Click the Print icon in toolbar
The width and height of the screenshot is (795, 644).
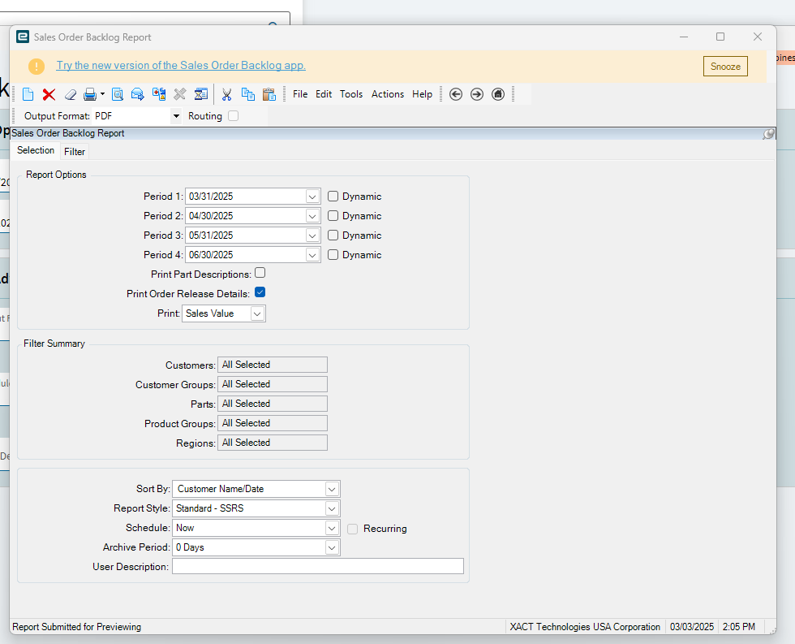[90, 94]
